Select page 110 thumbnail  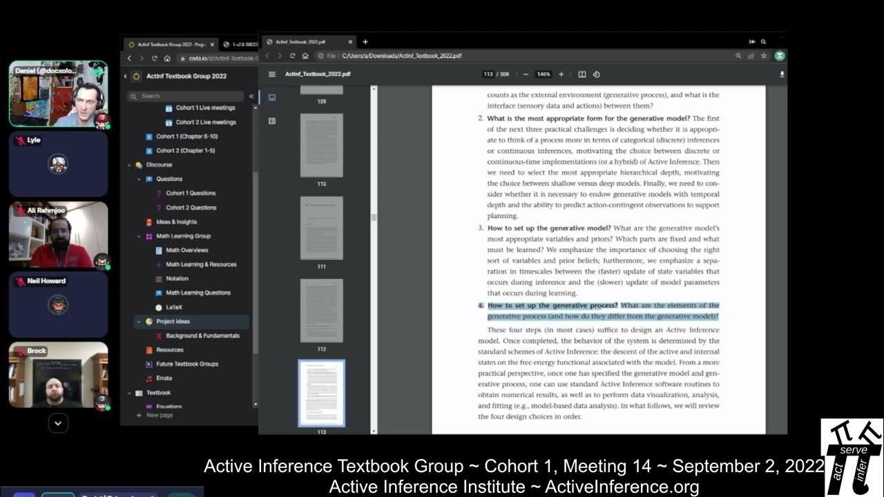(x=321, y=146)
